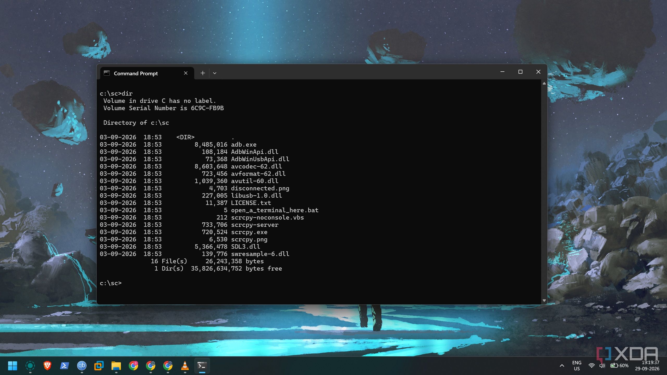667x375 pixels.
Task: Select the active Terminal taskbar icon
Action: point(202,366)
